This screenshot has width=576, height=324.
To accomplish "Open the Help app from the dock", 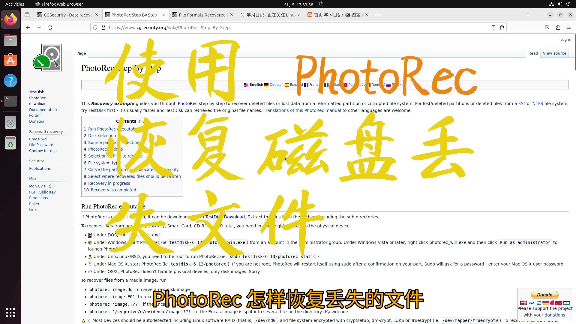I will [x=10, y=81].
